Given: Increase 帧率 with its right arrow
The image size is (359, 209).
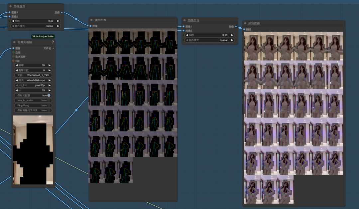Looking at the screenshot, I should pyautogui.click(x=50, y=65).
